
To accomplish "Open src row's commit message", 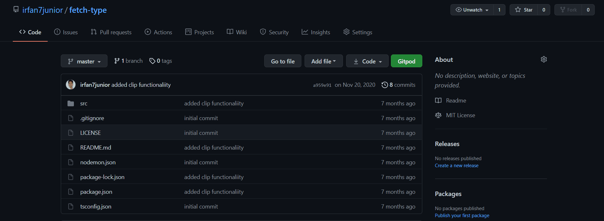I will [x=214, y=103].
